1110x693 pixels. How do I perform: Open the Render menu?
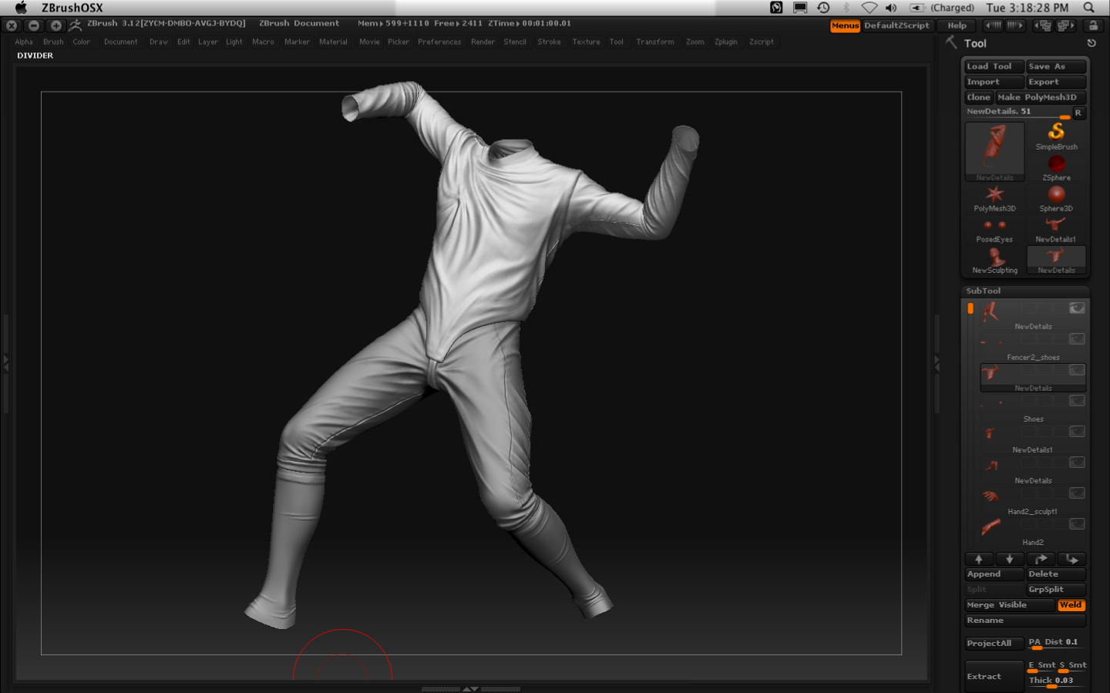(x=483, y=42)
